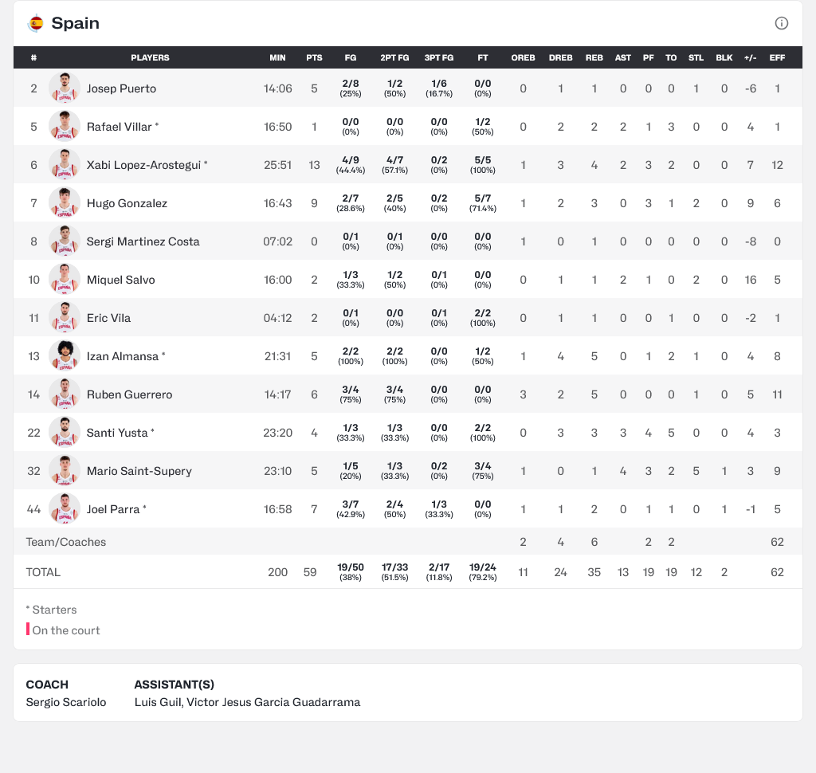Click the REB column header
The width and height of the screenshot is (816, 773).
(594, 58)
